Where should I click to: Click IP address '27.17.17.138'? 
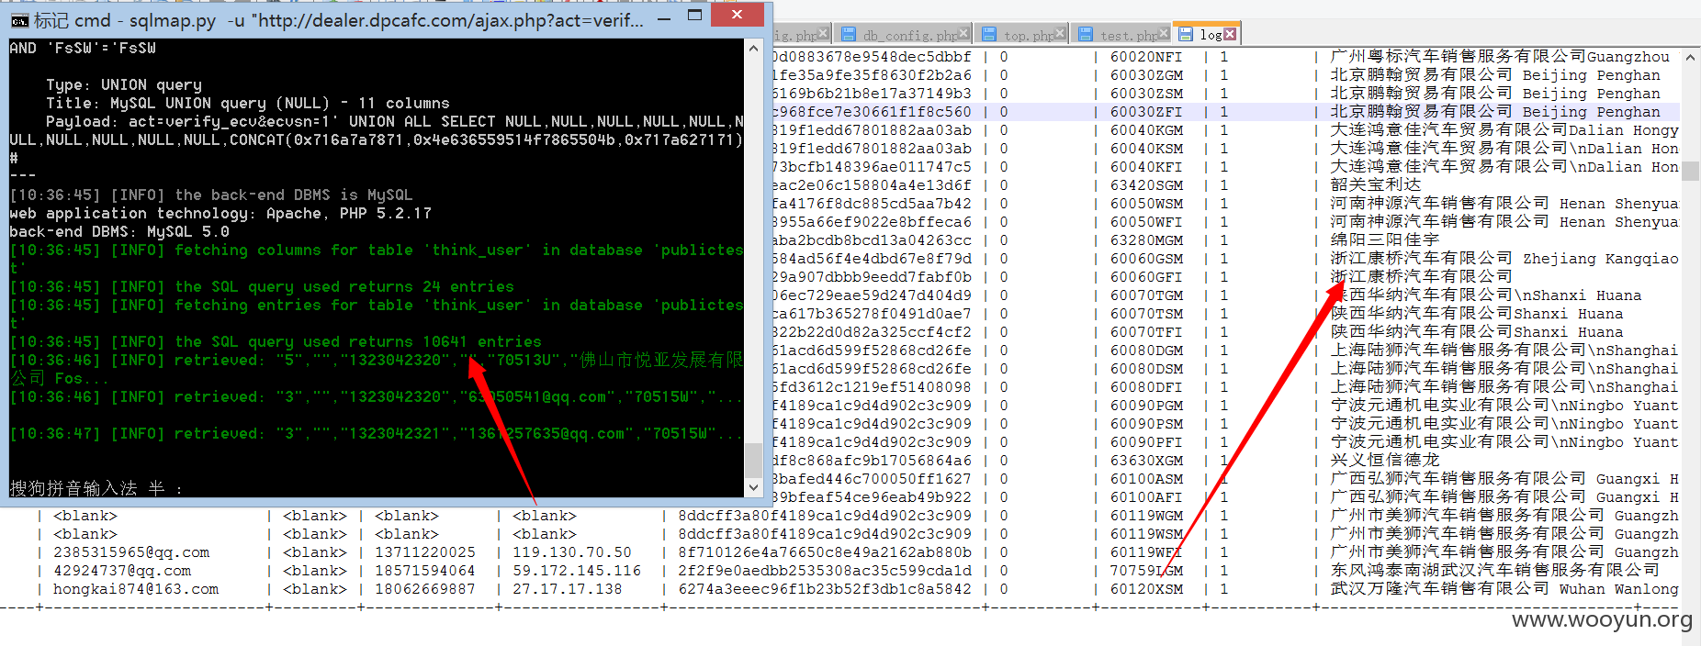pos(568,589)
